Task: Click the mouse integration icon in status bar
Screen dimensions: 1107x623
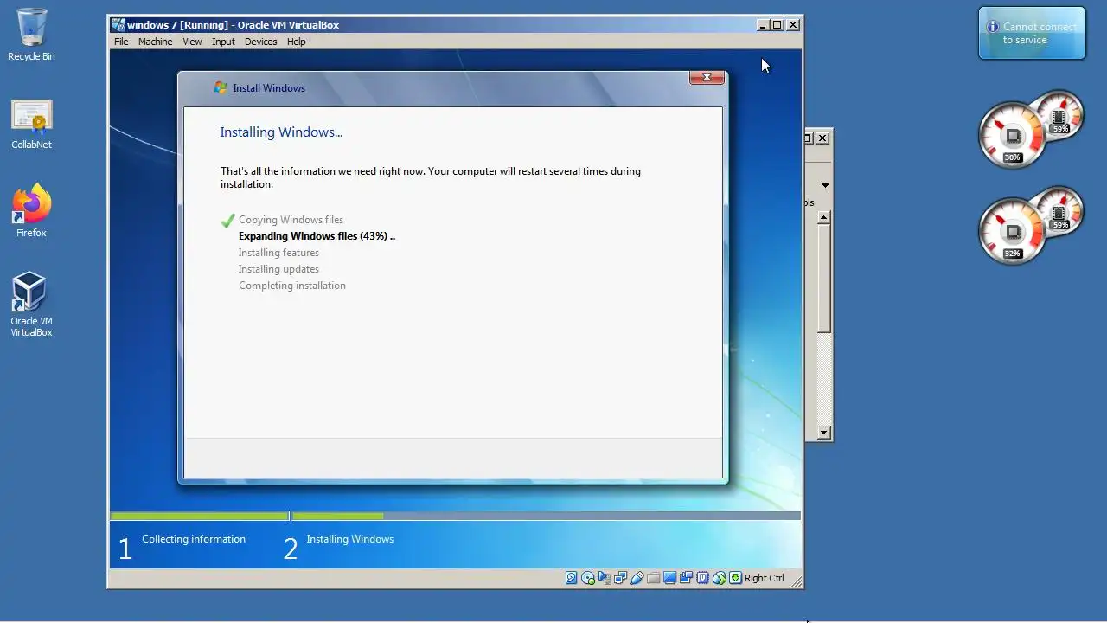Action: click(x=719, y=578)
